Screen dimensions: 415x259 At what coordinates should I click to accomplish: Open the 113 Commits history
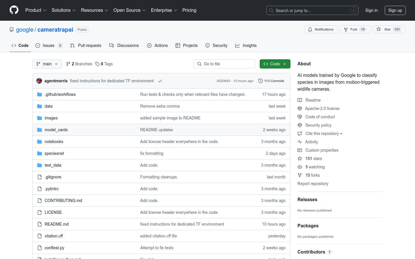coord(271,81)
